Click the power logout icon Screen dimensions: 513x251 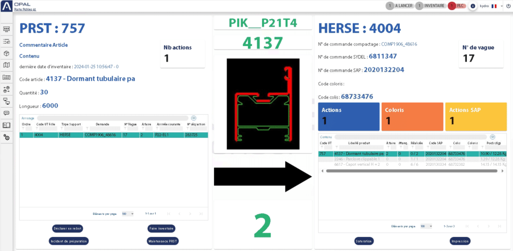point(508,6)
